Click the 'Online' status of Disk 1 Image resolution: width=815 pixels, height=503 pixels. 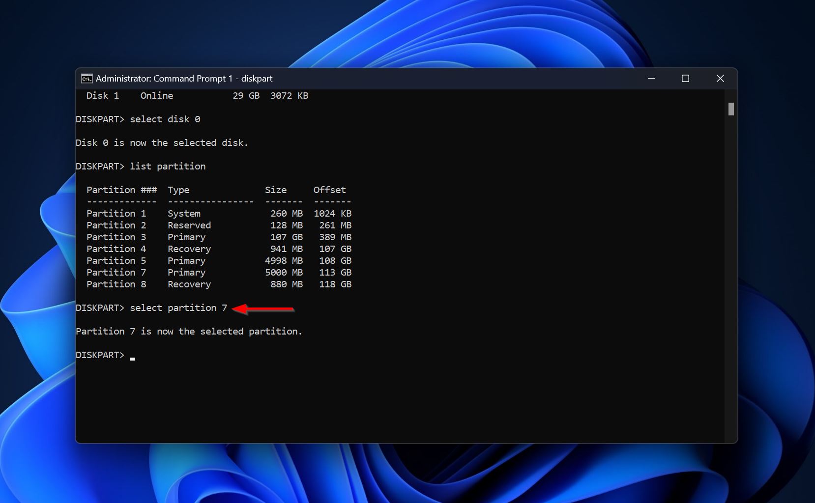[157, 96]
